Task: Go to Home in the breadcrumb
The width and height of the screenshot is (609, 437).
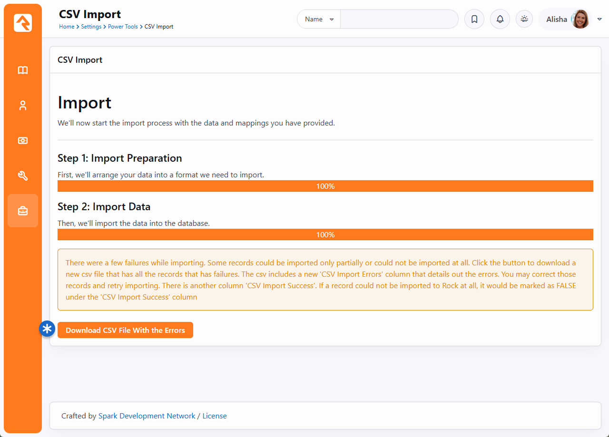Action: [x=67, y=27]
